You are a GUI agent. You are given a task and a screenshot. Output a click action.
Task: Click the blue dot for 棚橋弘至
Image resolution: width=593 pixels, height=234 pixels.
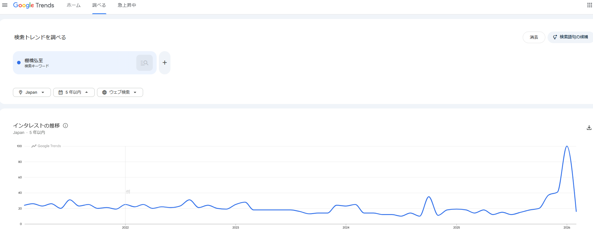pyautogui.click(x=19, y=63)
